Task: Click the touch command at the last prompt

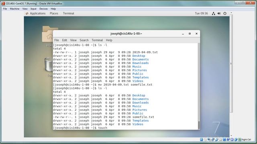Action: (103, 128)
